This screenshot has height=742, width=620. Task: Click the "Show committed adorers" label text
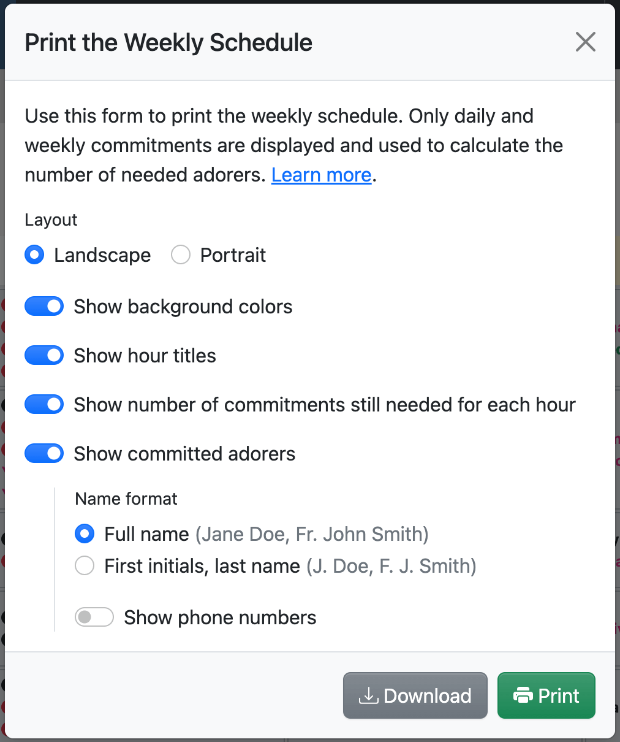[184, 454]
